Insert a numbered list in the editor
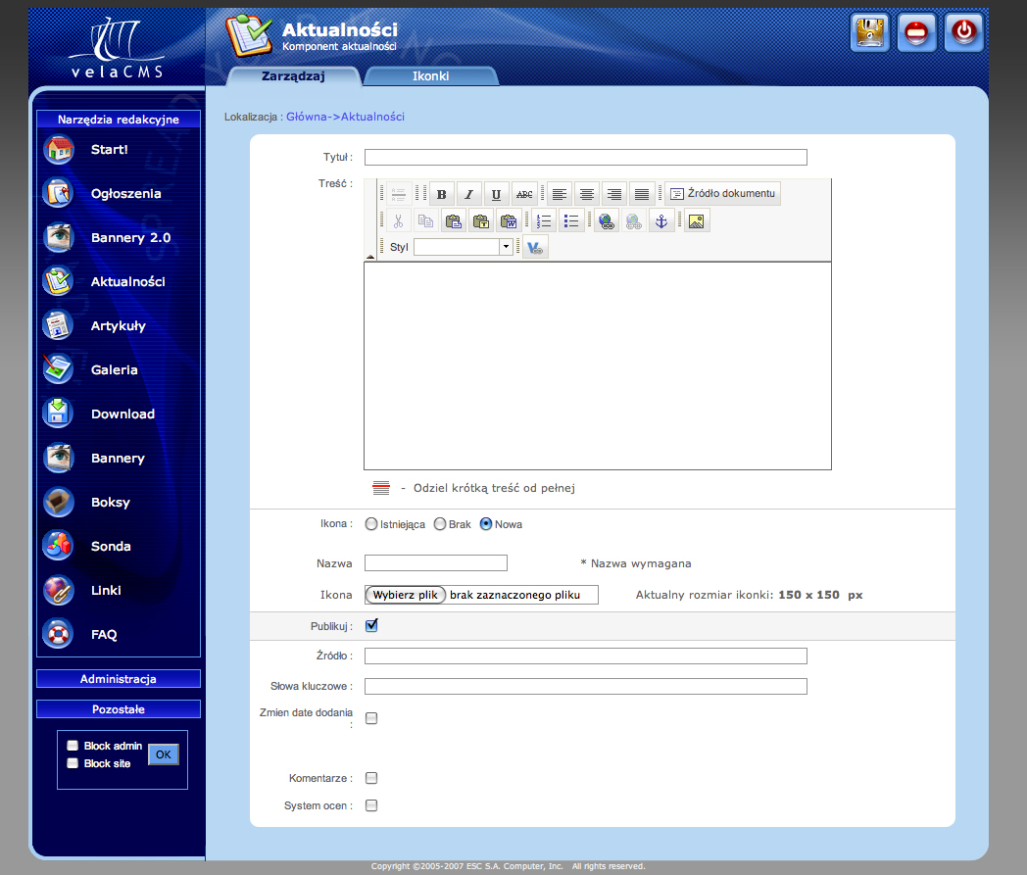The height and width of the screenshot is (875, 1027). tap(544, 221)
